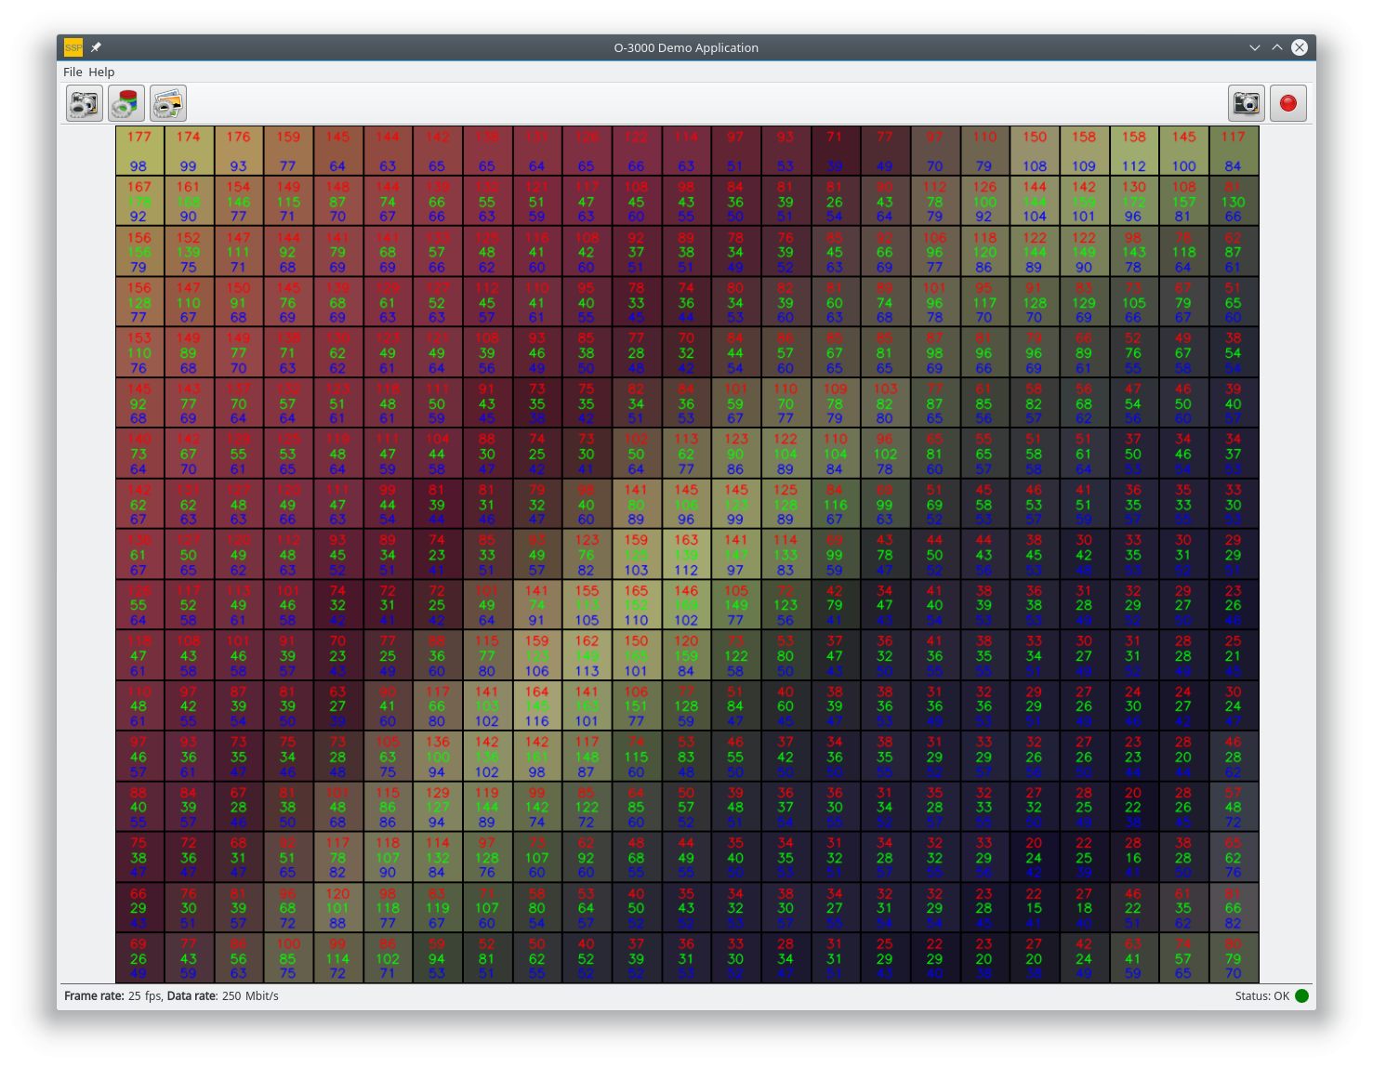Click the O-3000 Demo Application title bar text
This screenshot has width=1373, height=1067.
685,47
